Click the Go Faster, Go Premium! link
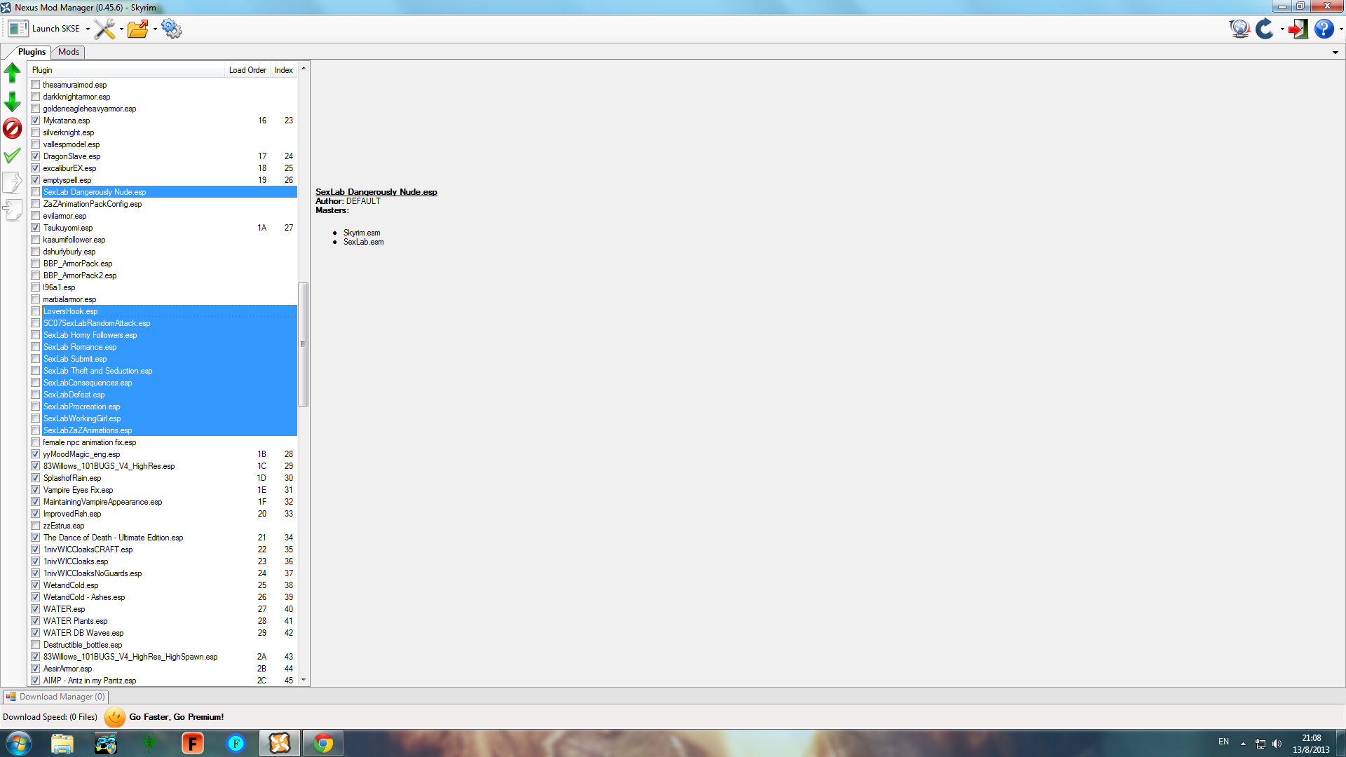Viewport: 1346px width, 757px height. pos(176,717)
